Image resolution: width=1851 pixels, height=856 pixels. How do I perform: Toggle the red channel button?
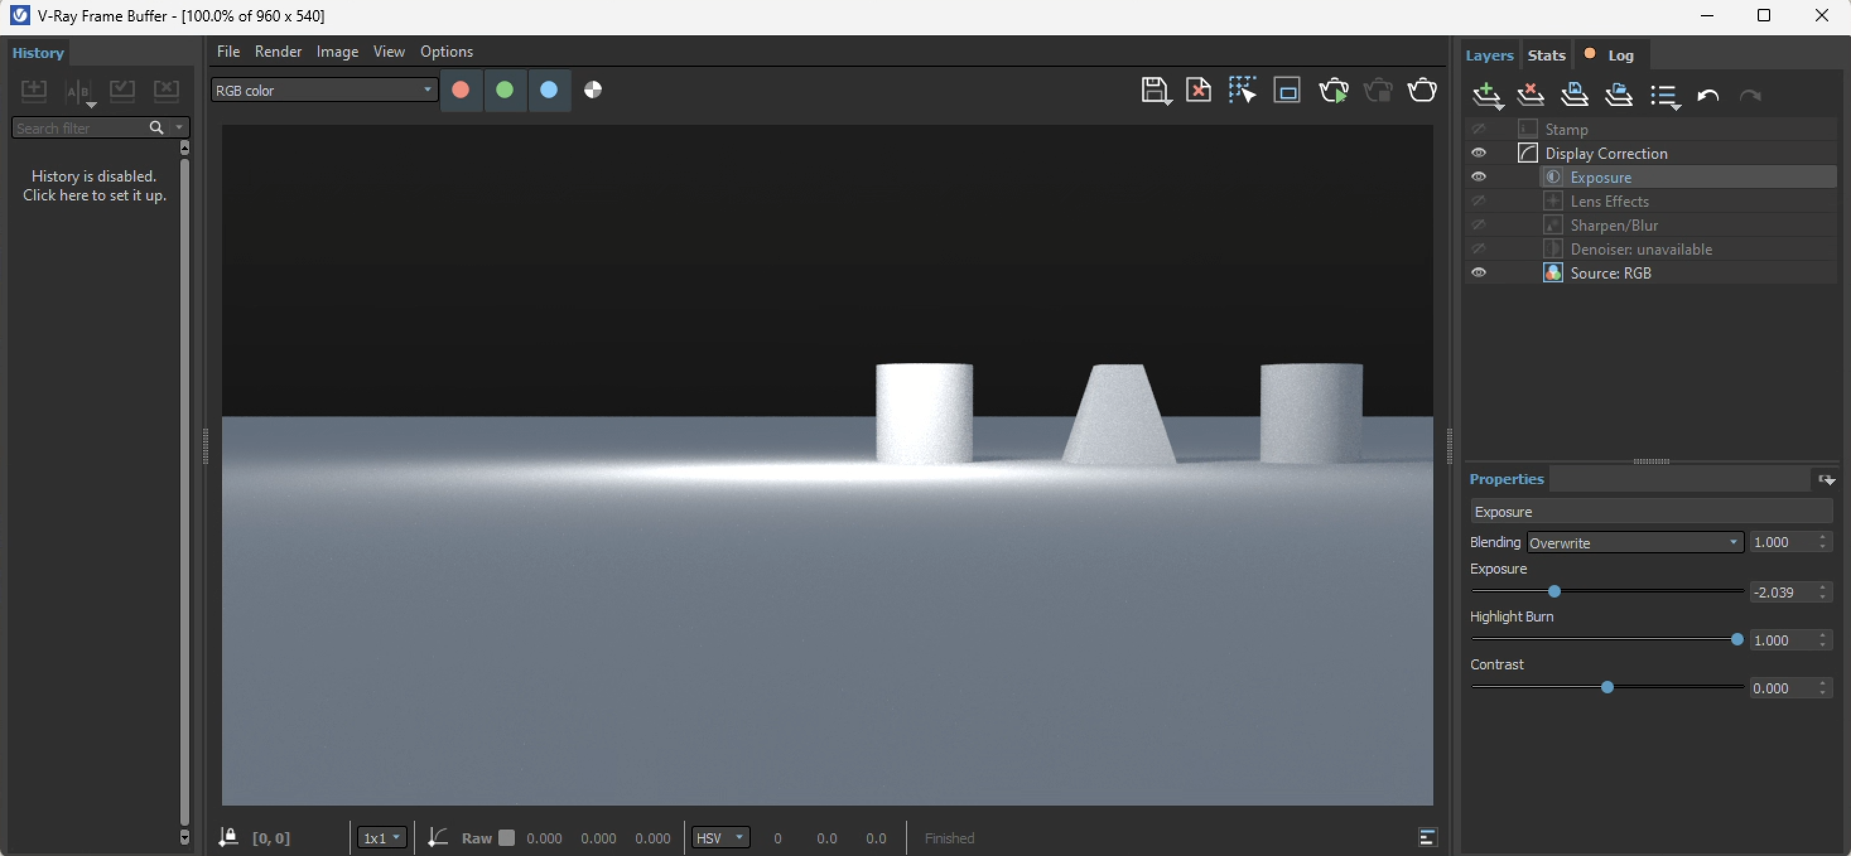[x=461, y=90]
